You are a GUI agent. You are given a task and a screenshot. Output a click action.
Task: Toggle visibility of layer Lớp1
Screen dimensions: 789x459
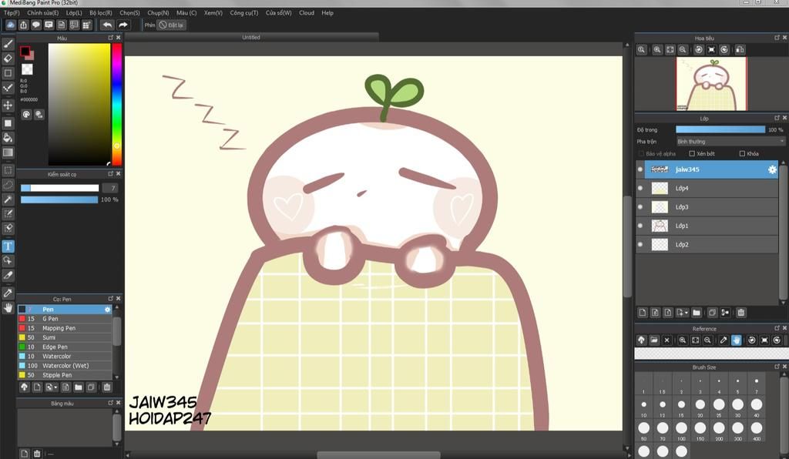(x=640, y=226)
